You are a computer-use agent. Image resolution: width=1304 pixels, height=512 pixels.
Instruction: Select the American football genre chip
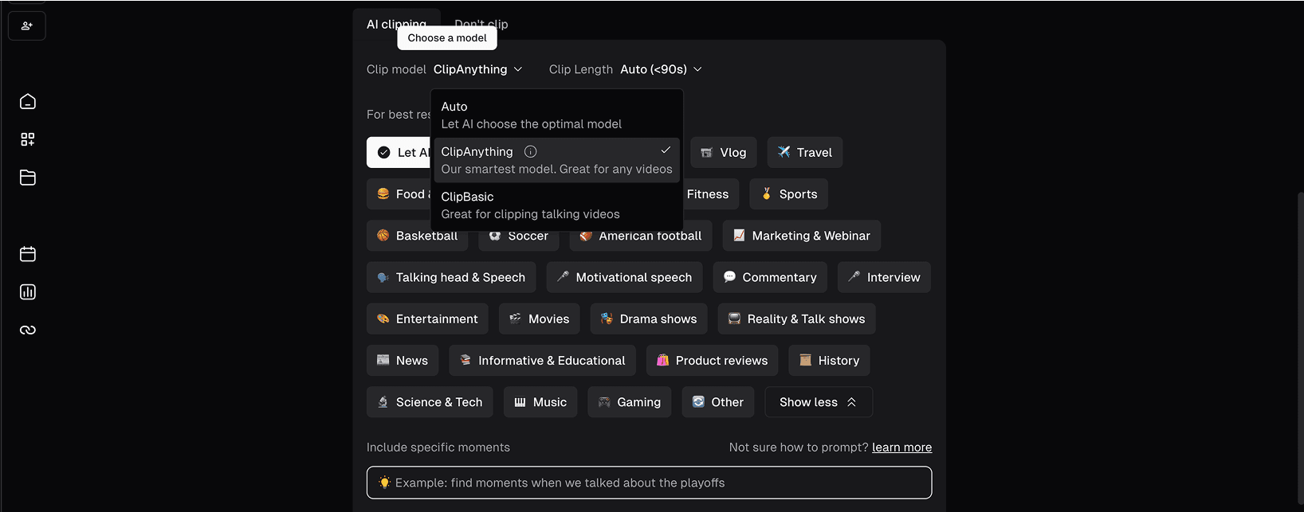[641, 236]
